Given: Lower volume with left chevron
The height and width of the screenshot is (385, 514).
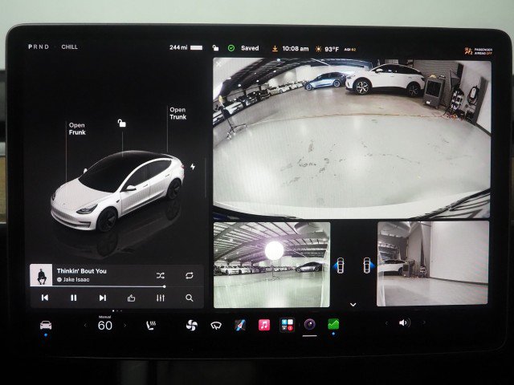Looking at the screenshot, I should [x=386, y=323].
